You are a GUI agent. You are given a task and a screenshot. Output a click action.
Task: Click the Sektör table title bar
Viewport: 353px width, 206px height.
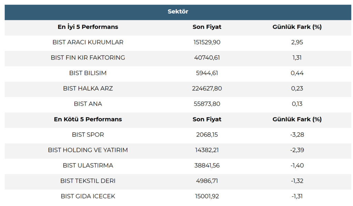[178, 12]
